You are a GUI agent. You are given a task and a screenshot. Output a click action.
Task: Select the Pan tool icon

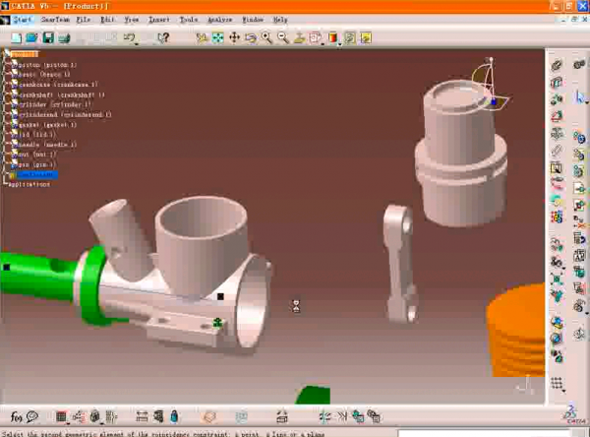[234, 37]
